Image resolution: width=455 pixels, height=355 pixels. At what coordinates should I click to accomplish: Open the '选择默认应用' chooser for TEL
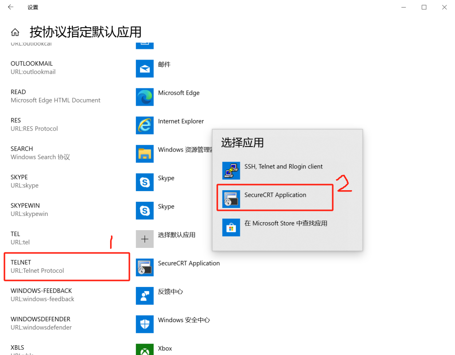(176, 235)
